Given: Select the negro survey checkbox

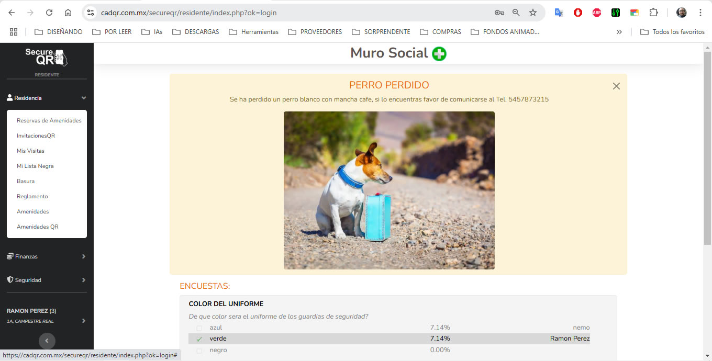Looking at the screenshot, I should pyautogui.click(x=199, y=351).
